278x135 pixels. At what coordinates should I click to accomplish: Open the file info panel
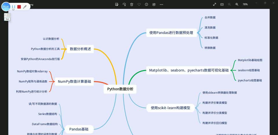click(x=147, y=4)
